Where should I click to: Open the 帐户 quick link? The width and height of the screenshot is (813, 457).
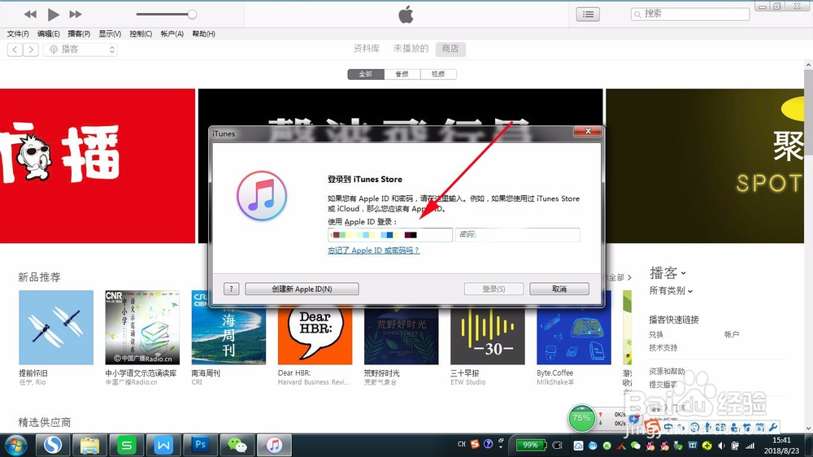732,334
